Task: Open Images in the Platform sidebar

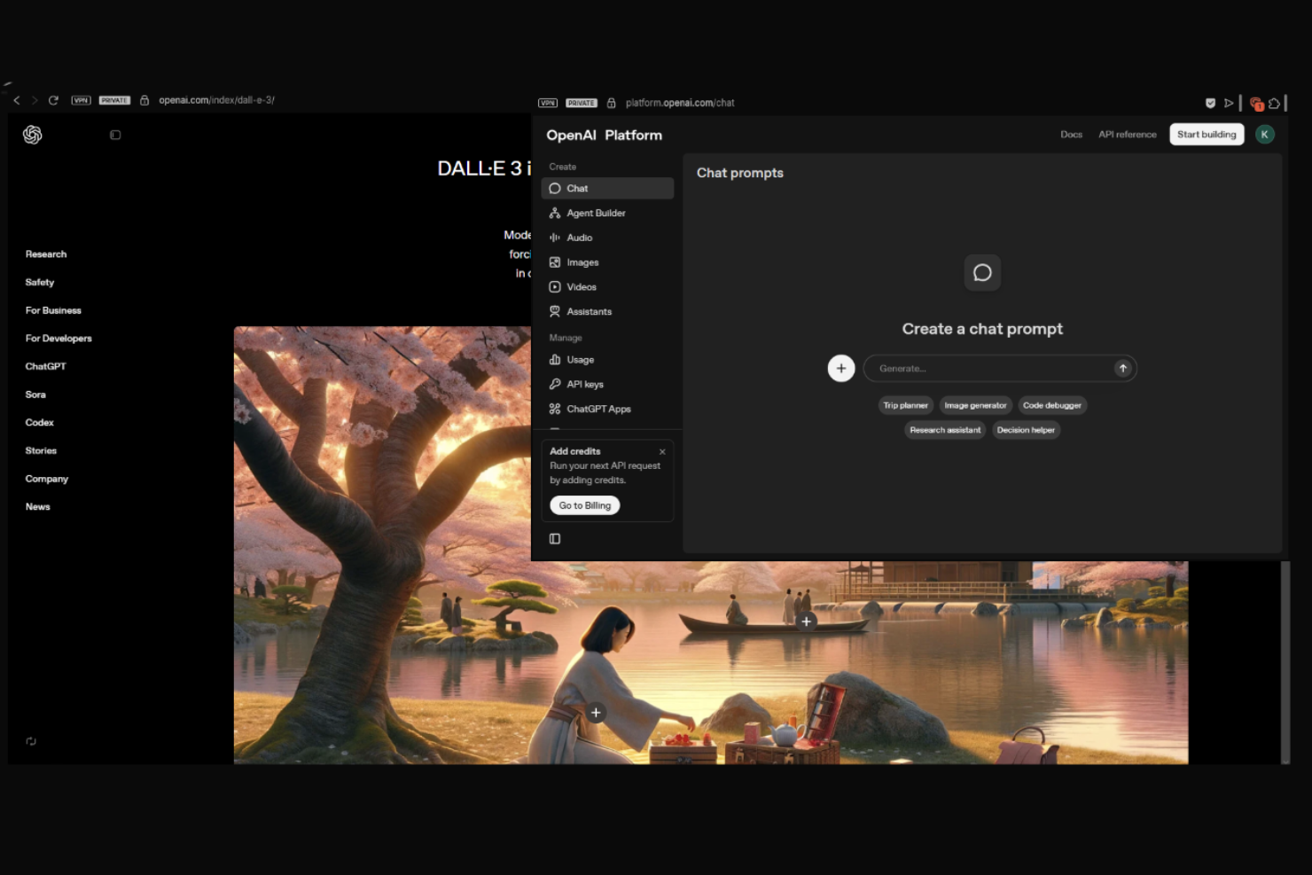Action: tap(607, 262)
